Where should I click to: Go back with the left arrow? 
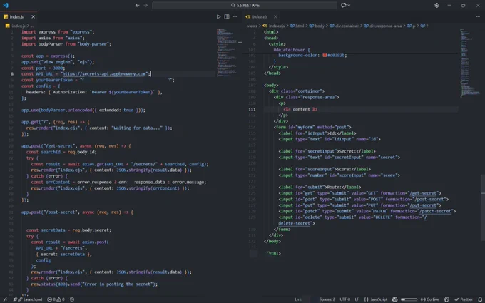pos(138,5)
